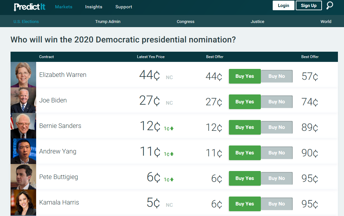Screen dimensions: 344x216
Task: Click Pete Buttigieg's photo thumbnail
Action: click(x=23, y=177)
